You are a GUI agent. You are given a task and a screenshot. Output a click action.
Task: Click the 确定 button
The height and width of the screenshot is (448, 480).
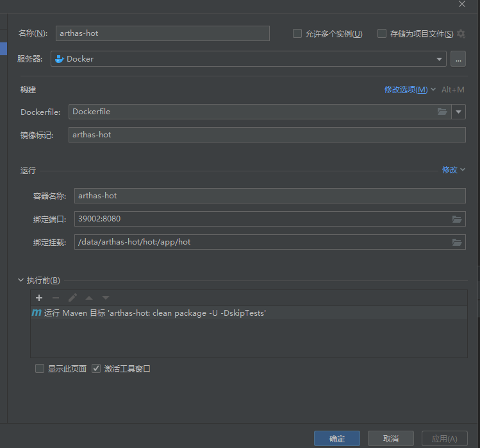click(x=337, y=438)
